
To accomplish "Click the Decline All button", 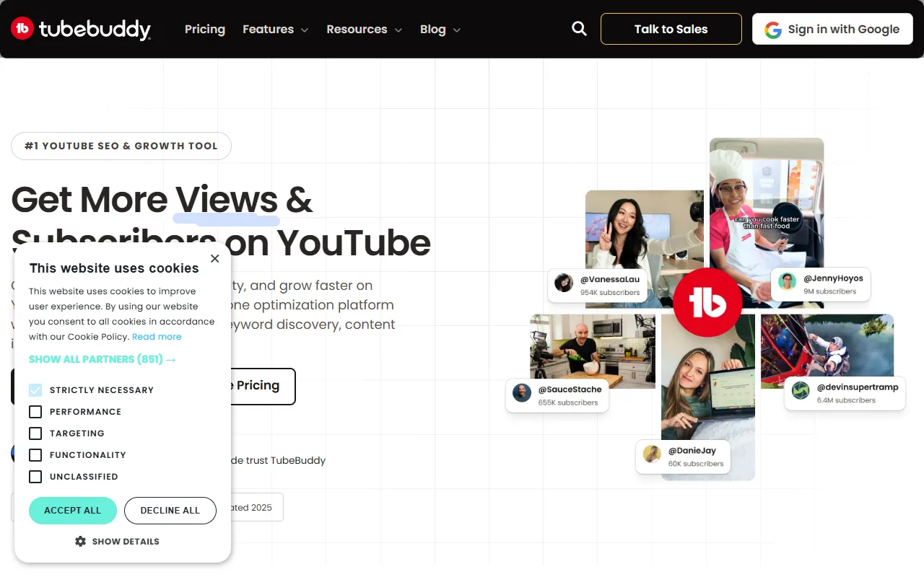I will [170, 511].
